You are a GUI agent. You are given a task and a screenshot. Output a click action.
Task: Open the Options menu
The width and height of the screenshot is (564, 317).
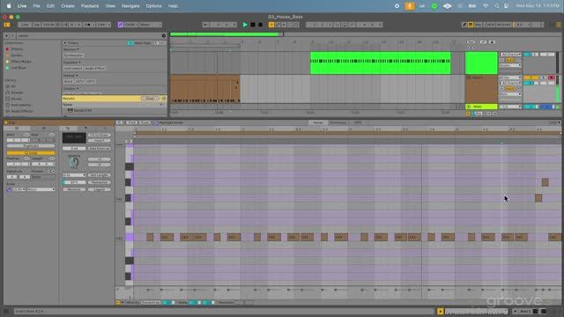click(154, 6)
